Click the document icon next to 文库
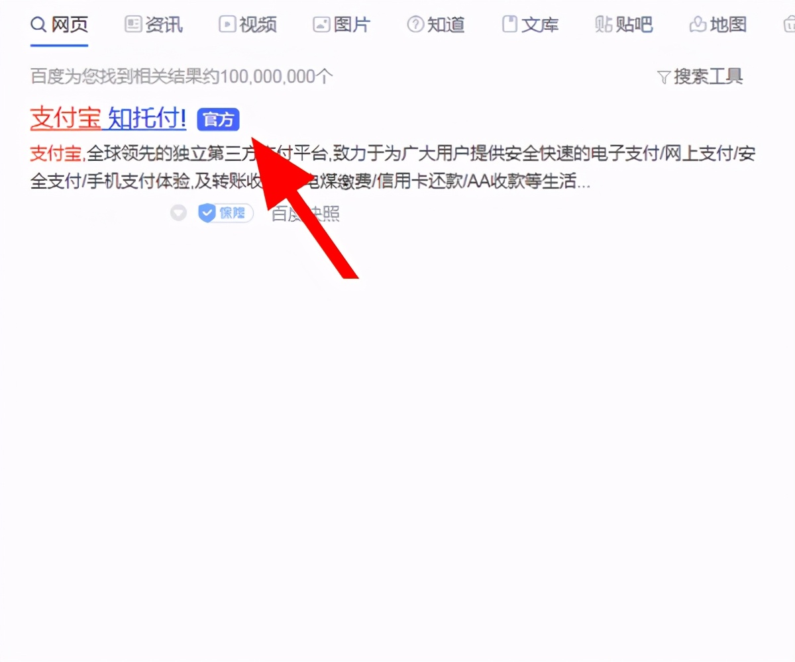The height and width of the screenshot is (662, 795). click(509, 23)
